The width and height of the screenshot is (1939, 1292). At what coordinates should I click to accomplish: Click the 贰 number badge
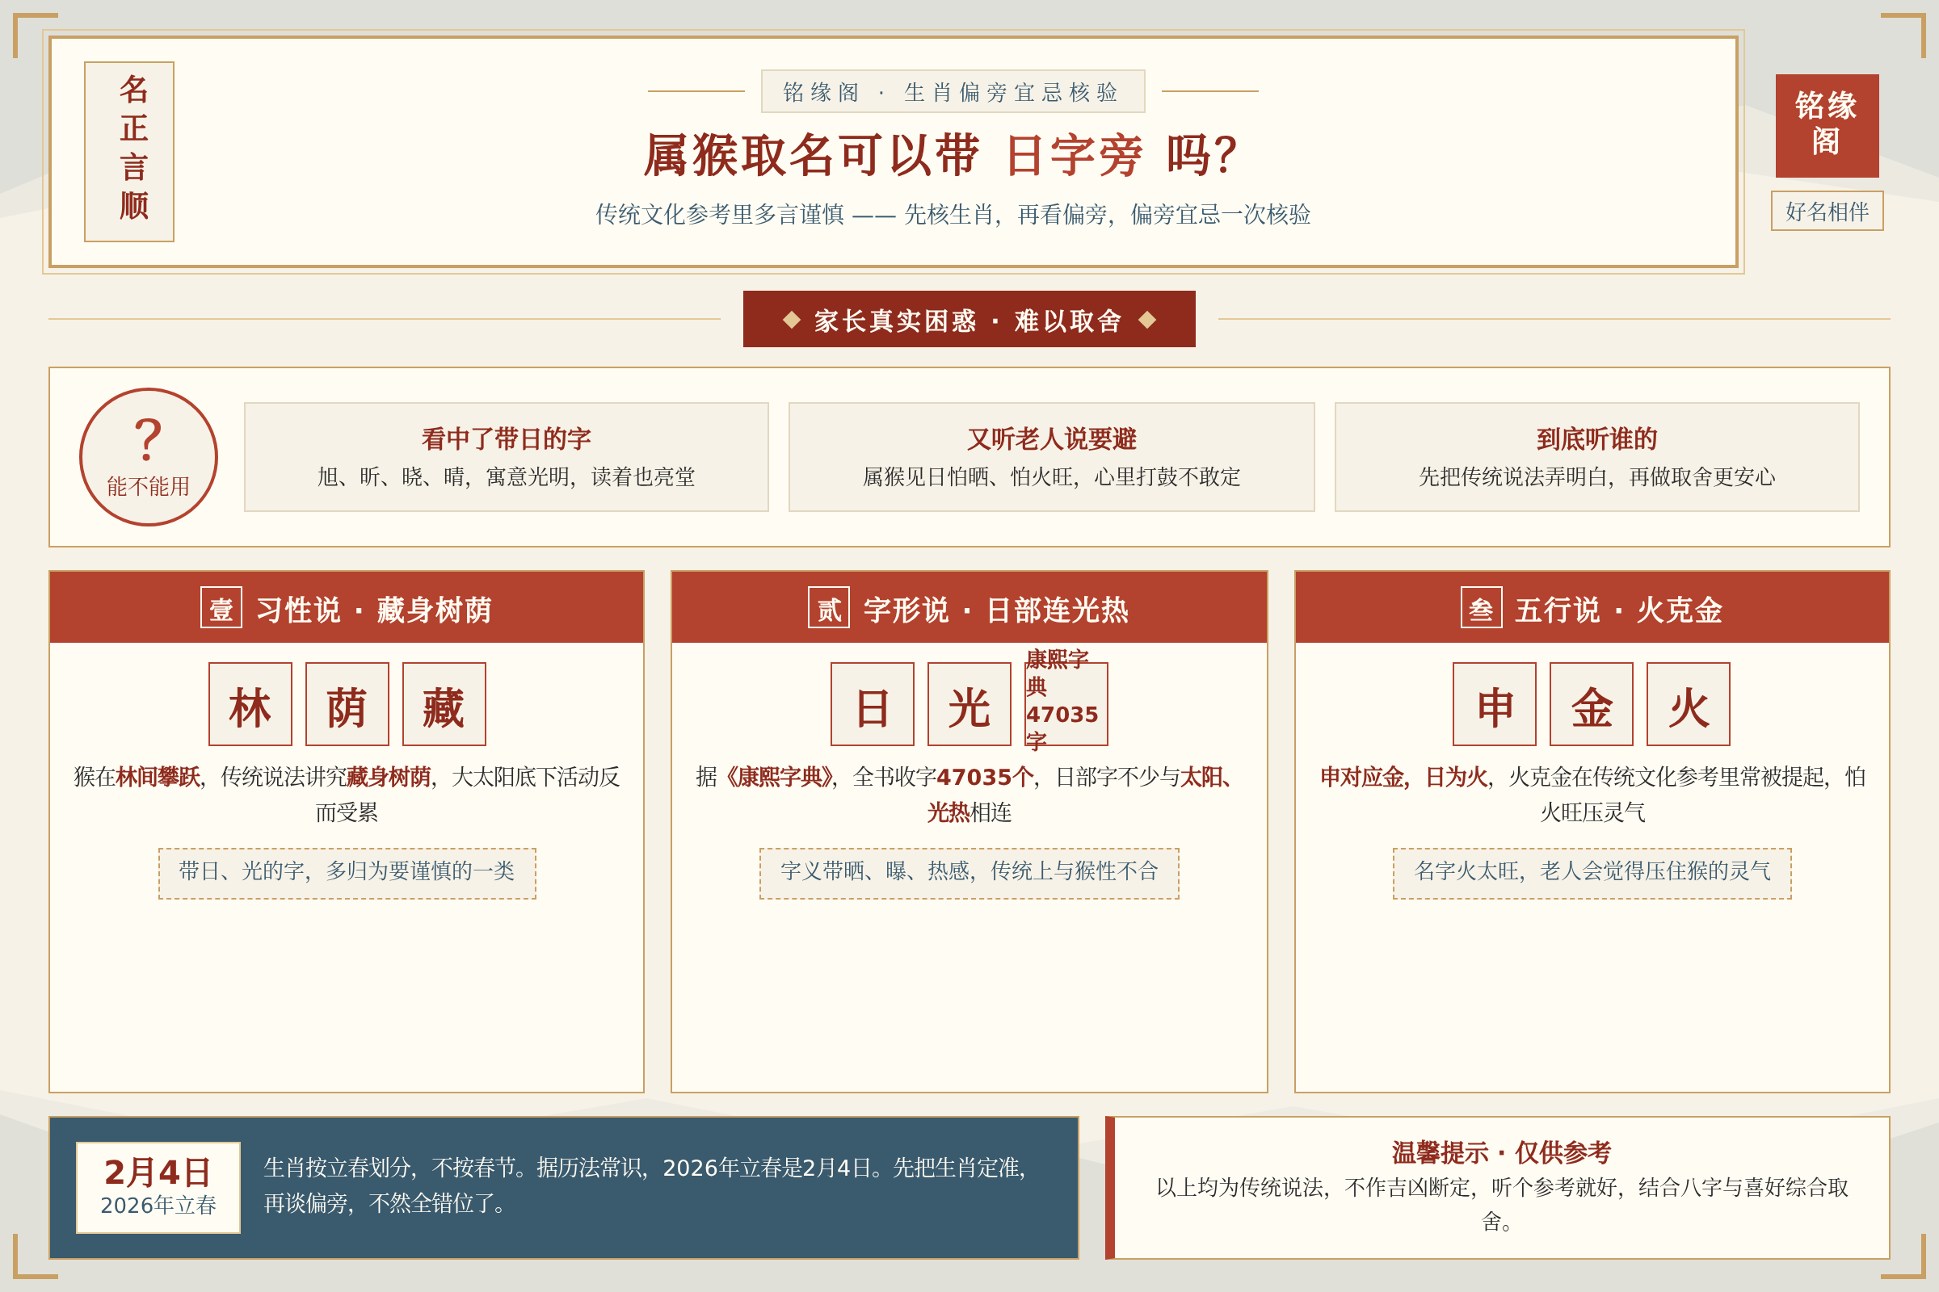coord(829,607)
